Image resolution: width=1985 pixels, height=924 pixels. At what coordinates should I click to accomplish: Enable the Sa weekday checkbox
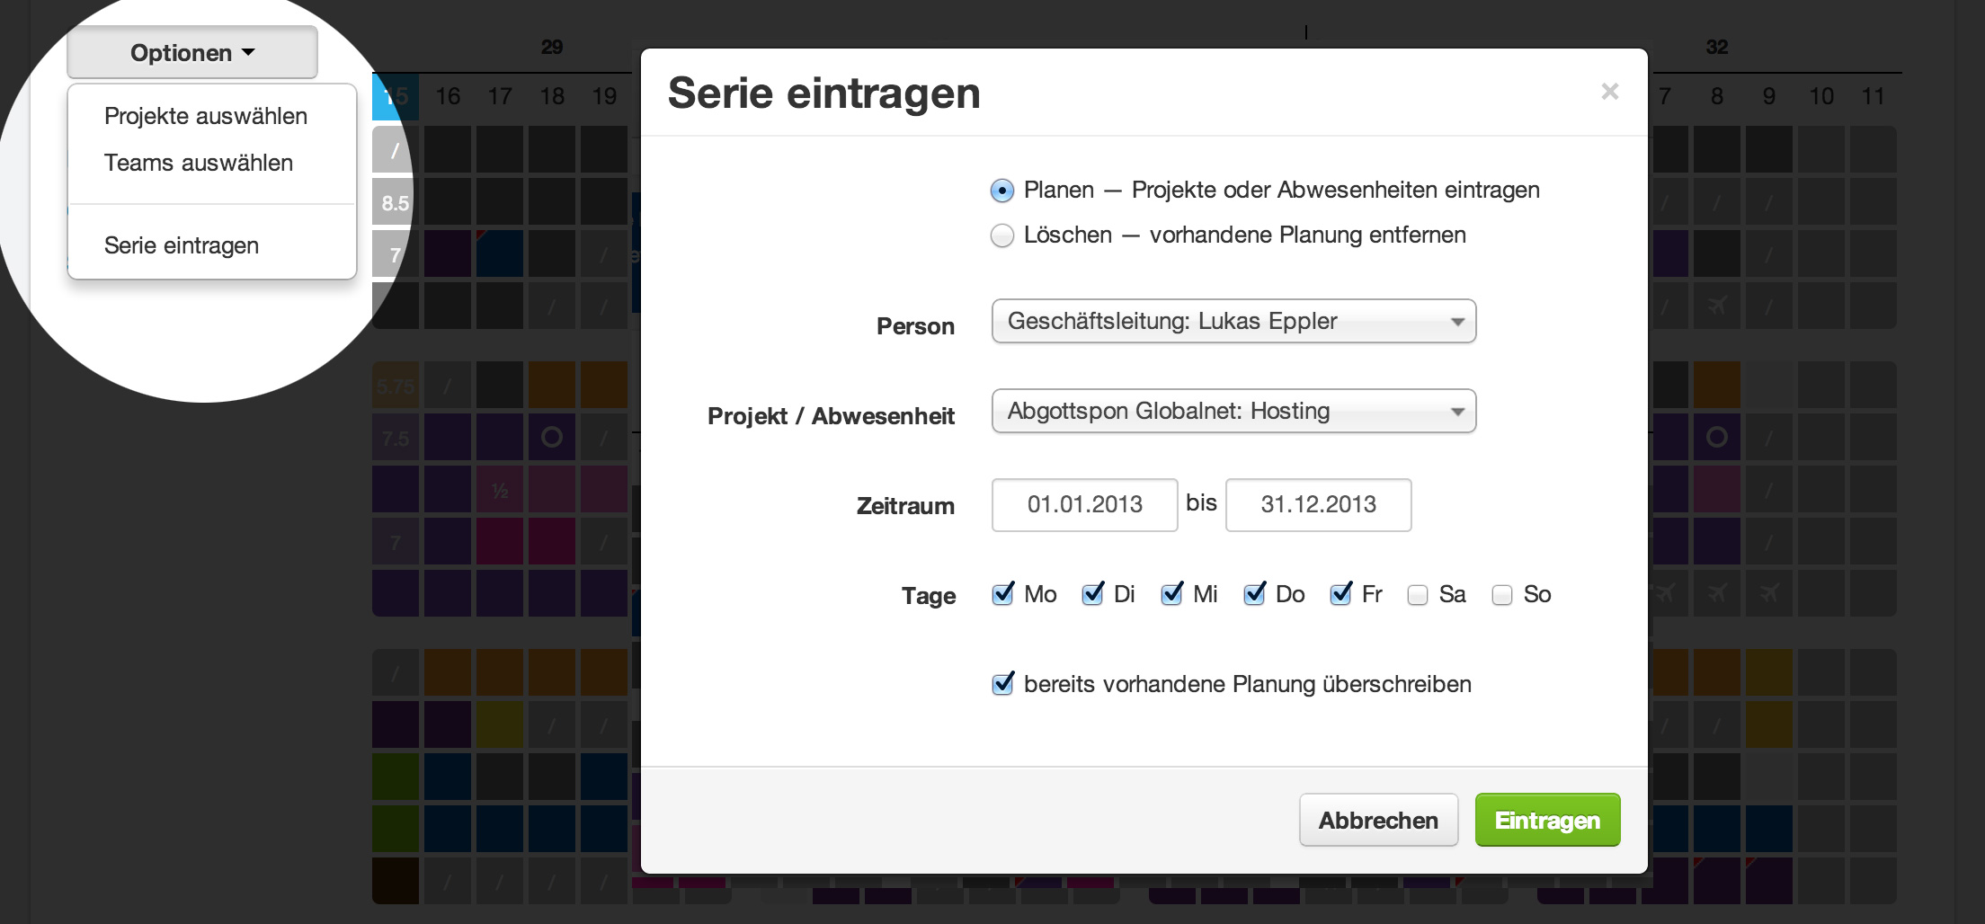pos(1418,596)
